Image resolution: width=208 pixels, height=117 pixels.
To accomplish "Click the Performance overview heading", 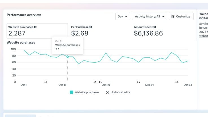I will (24, 15).
